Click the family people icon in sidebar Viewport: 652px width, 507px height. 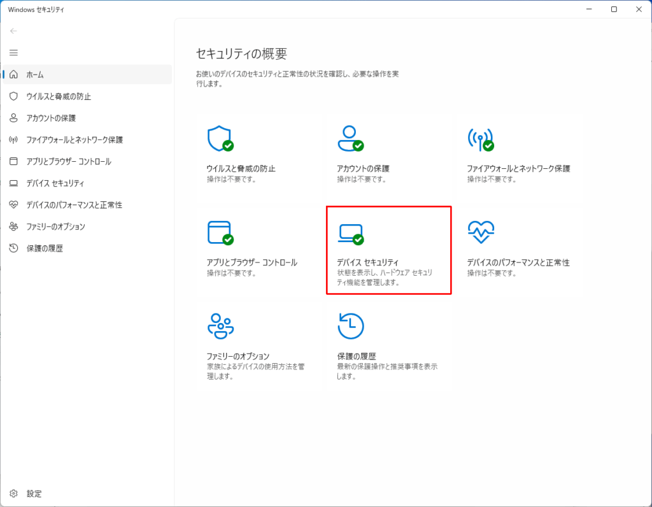[x=14, y=226]
